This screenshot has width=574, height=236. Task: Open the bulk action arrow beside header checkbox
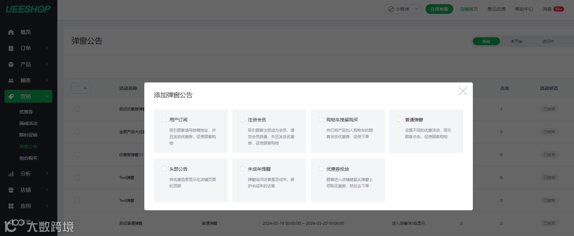click(x=85, y=88)
